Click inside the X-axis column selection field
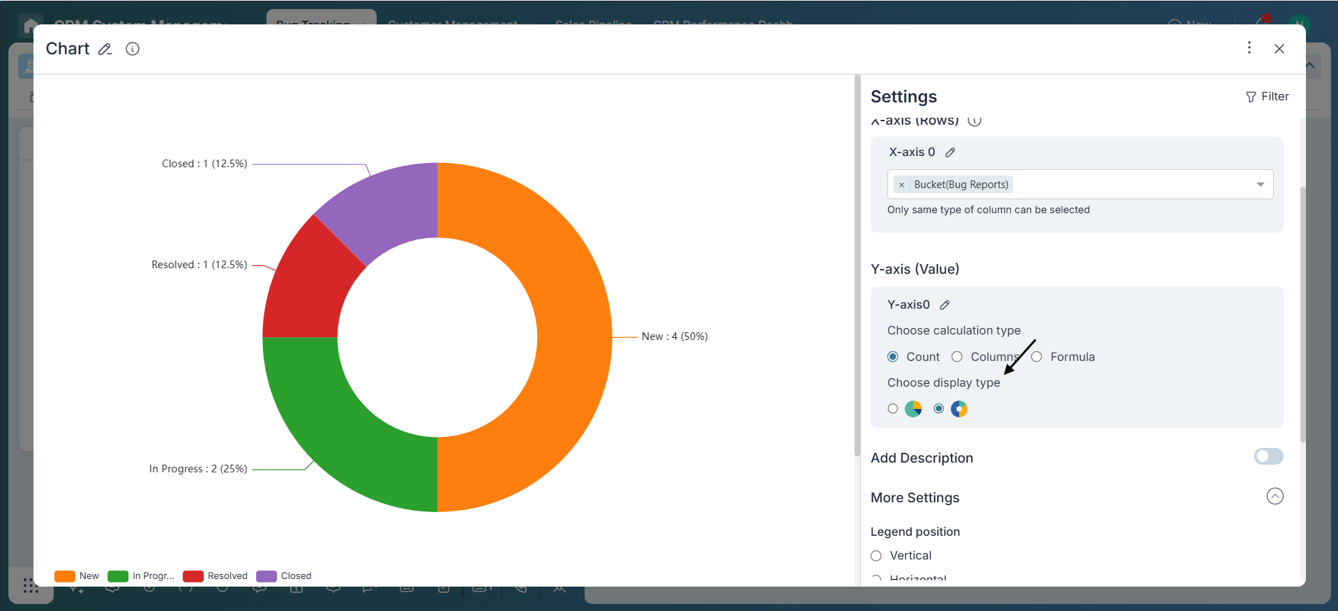Viewport: 1338px width, 611px height. point(1080,185)
